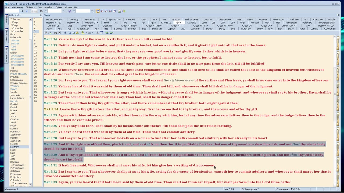Toggle the C Commentary layout button
344x193 pixels.
106,11
